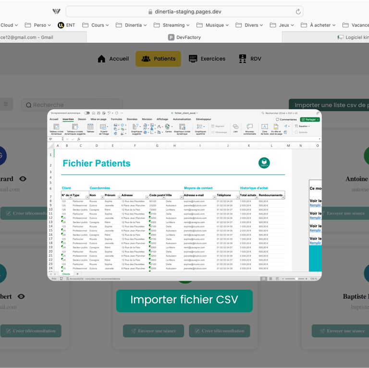This screenshot has width=369, height=368.
Task: Click the Tableau insert icon in ribbon
Action: (90, 127)
